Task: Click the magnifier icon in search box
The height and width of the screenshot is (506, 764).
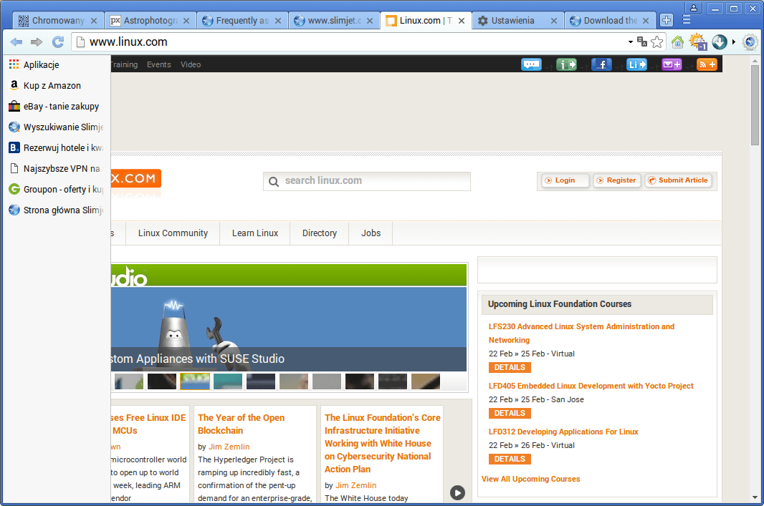Action: 274,182
